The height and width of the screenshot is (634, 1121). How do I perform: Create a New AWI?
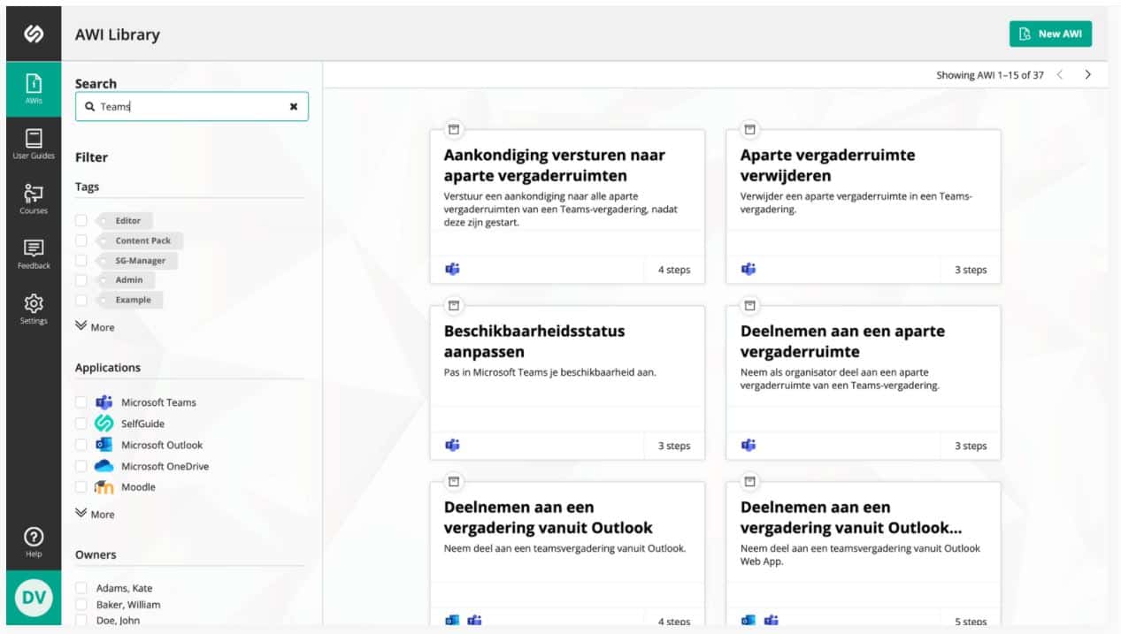tap(1050, 34)
